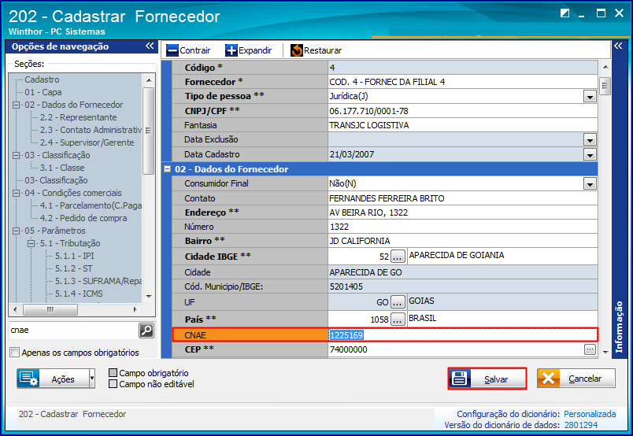Click the window restore-down icon in title bar

pyautogui.click(x=565, y=13)
